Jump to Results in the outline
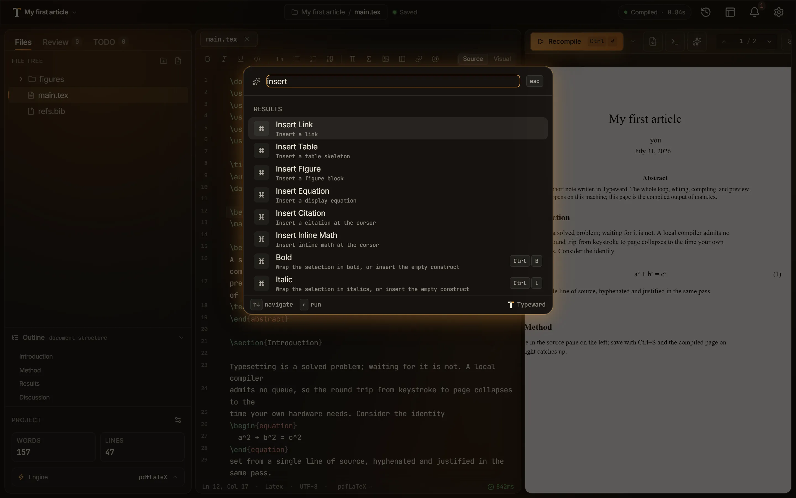 [x=29, y=384]
